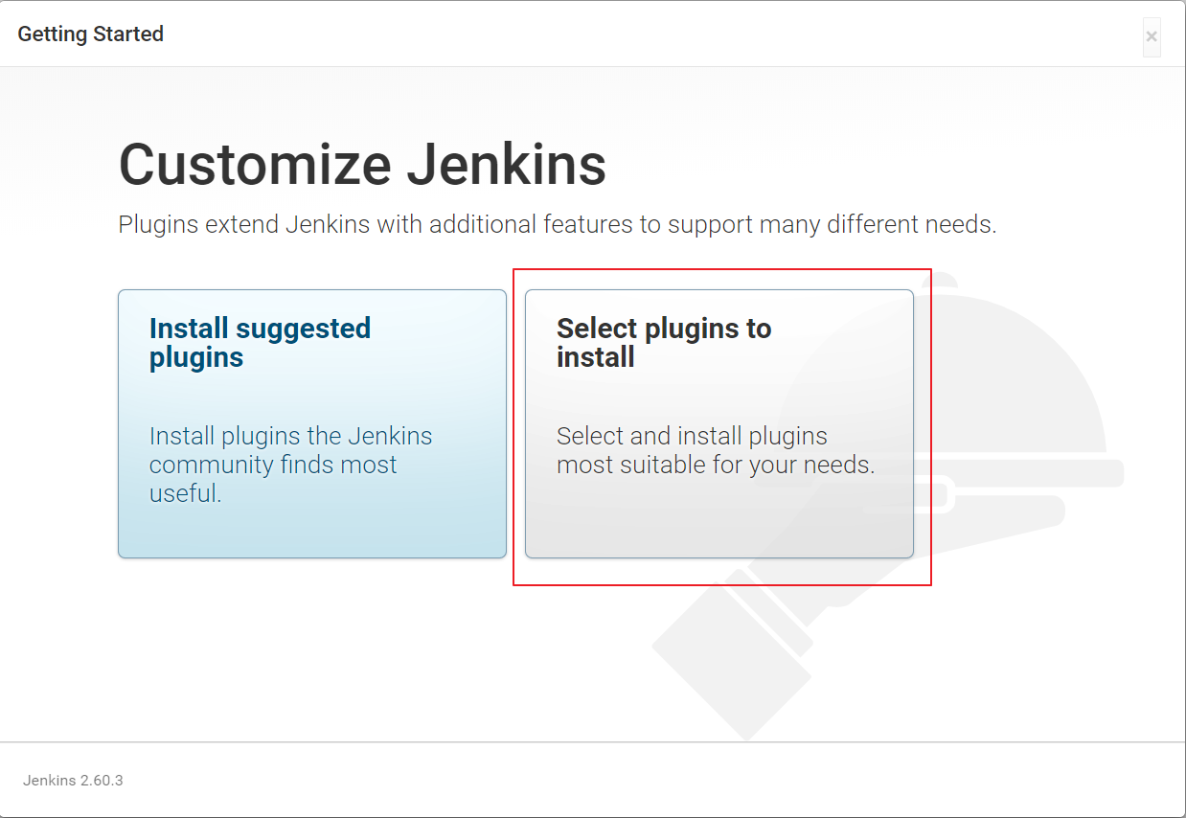Click the Customize Jenkins heading
This screenshot has width=1186, height=818.
point(362,164)
